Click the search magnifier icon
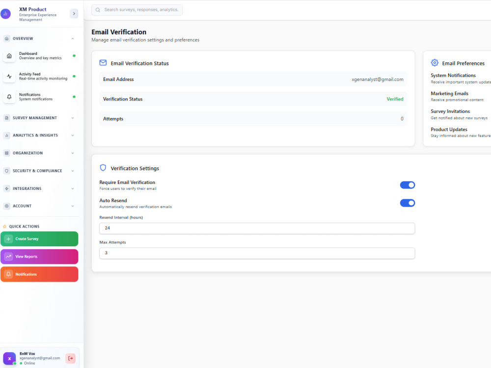The image size is (491, 368). tap(98, 10)
